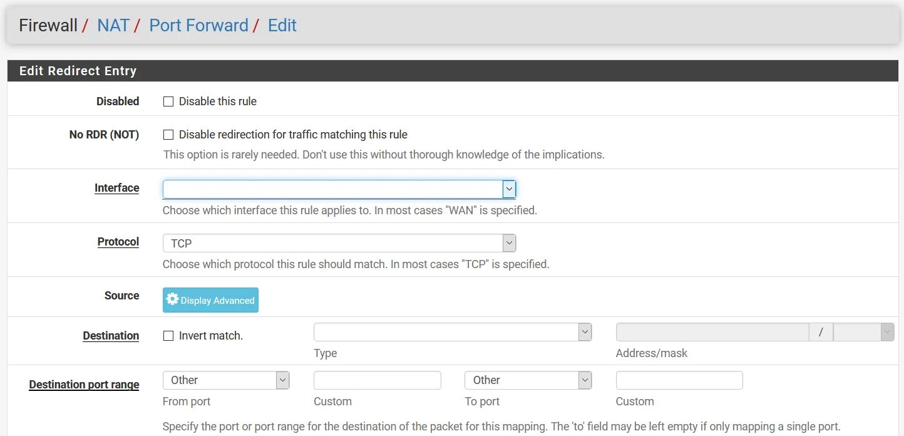Enable Disable redirection for matching traffic checkbox

click(x=168, y=135)
